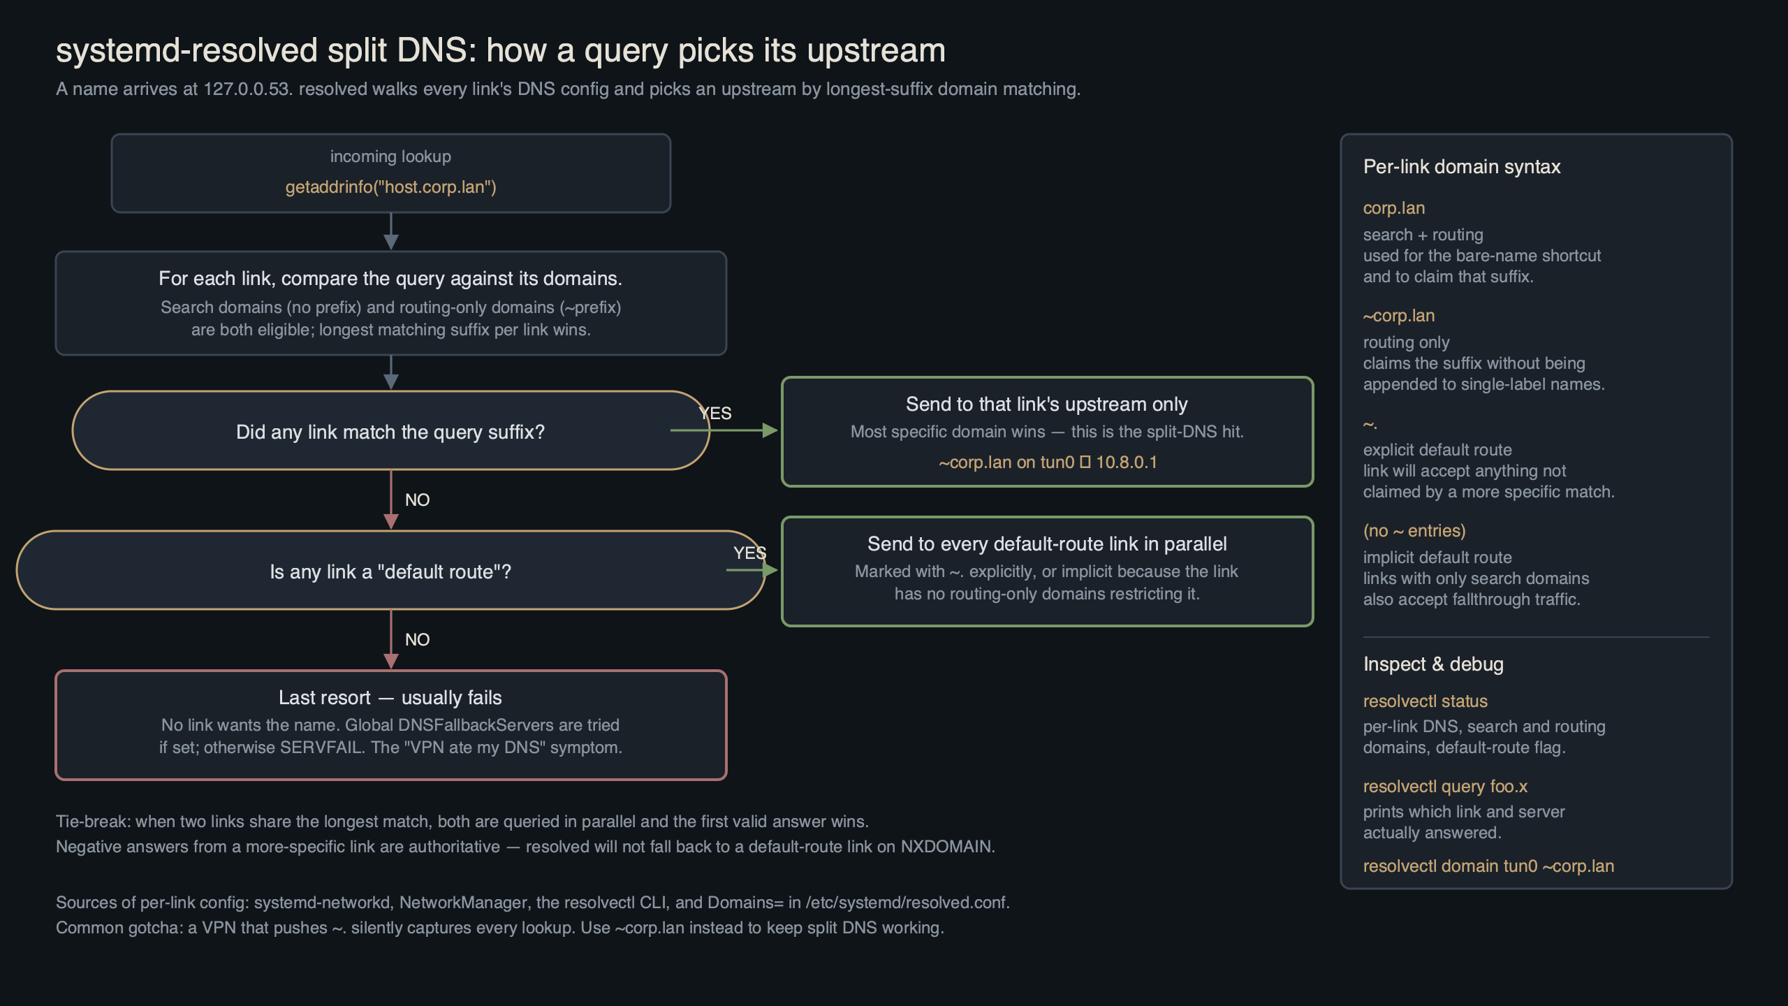Click the 'Inspect & debug' section heading
This screenshot has width=1788, height=1006.
point(1433,664)
